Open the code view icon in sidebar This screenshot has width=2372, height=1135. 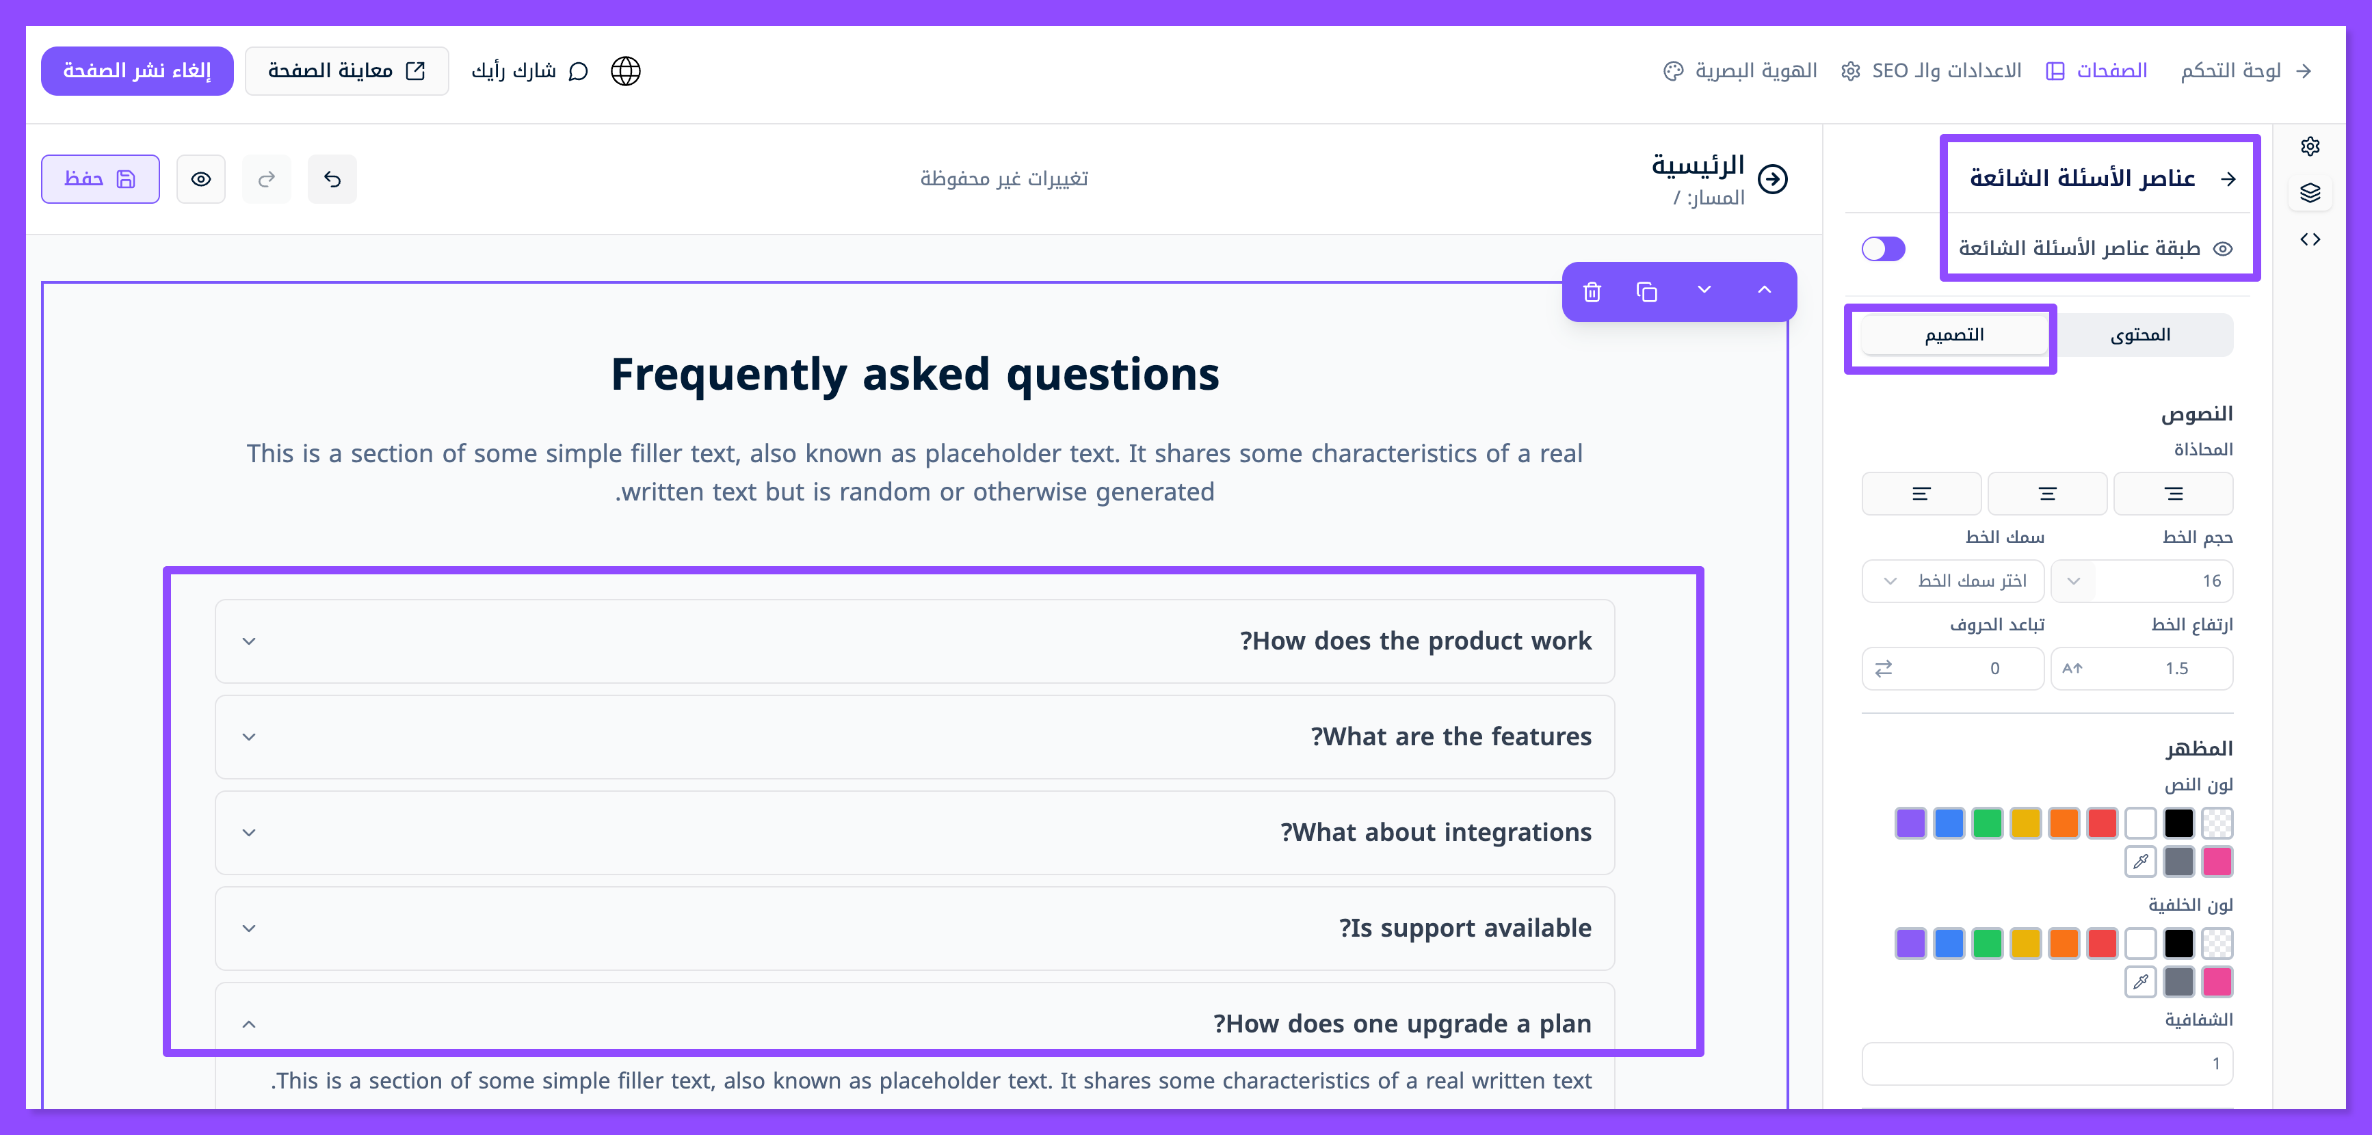click(x=2309, y=239)
